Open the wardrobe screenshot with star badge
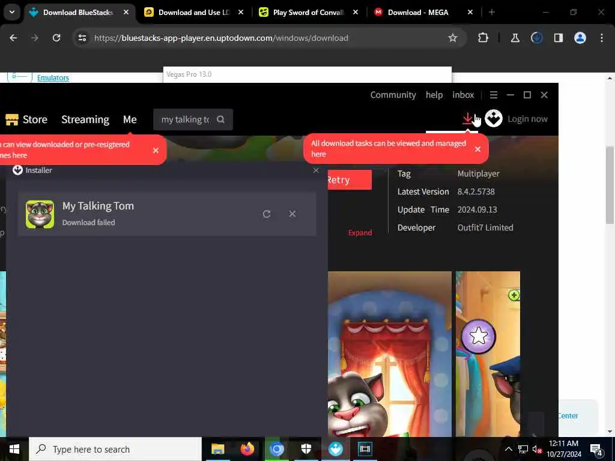Screen dimensions: 615x461 click(x=488, y=354)
